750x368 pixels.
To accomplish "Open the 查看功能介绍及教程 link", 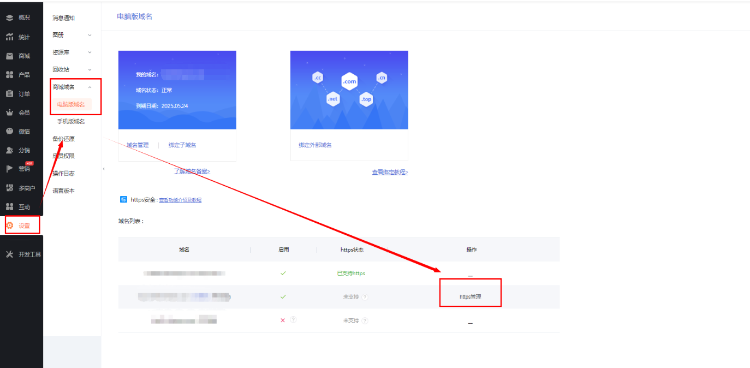I will pyautogui.click(x=180, y=200).
